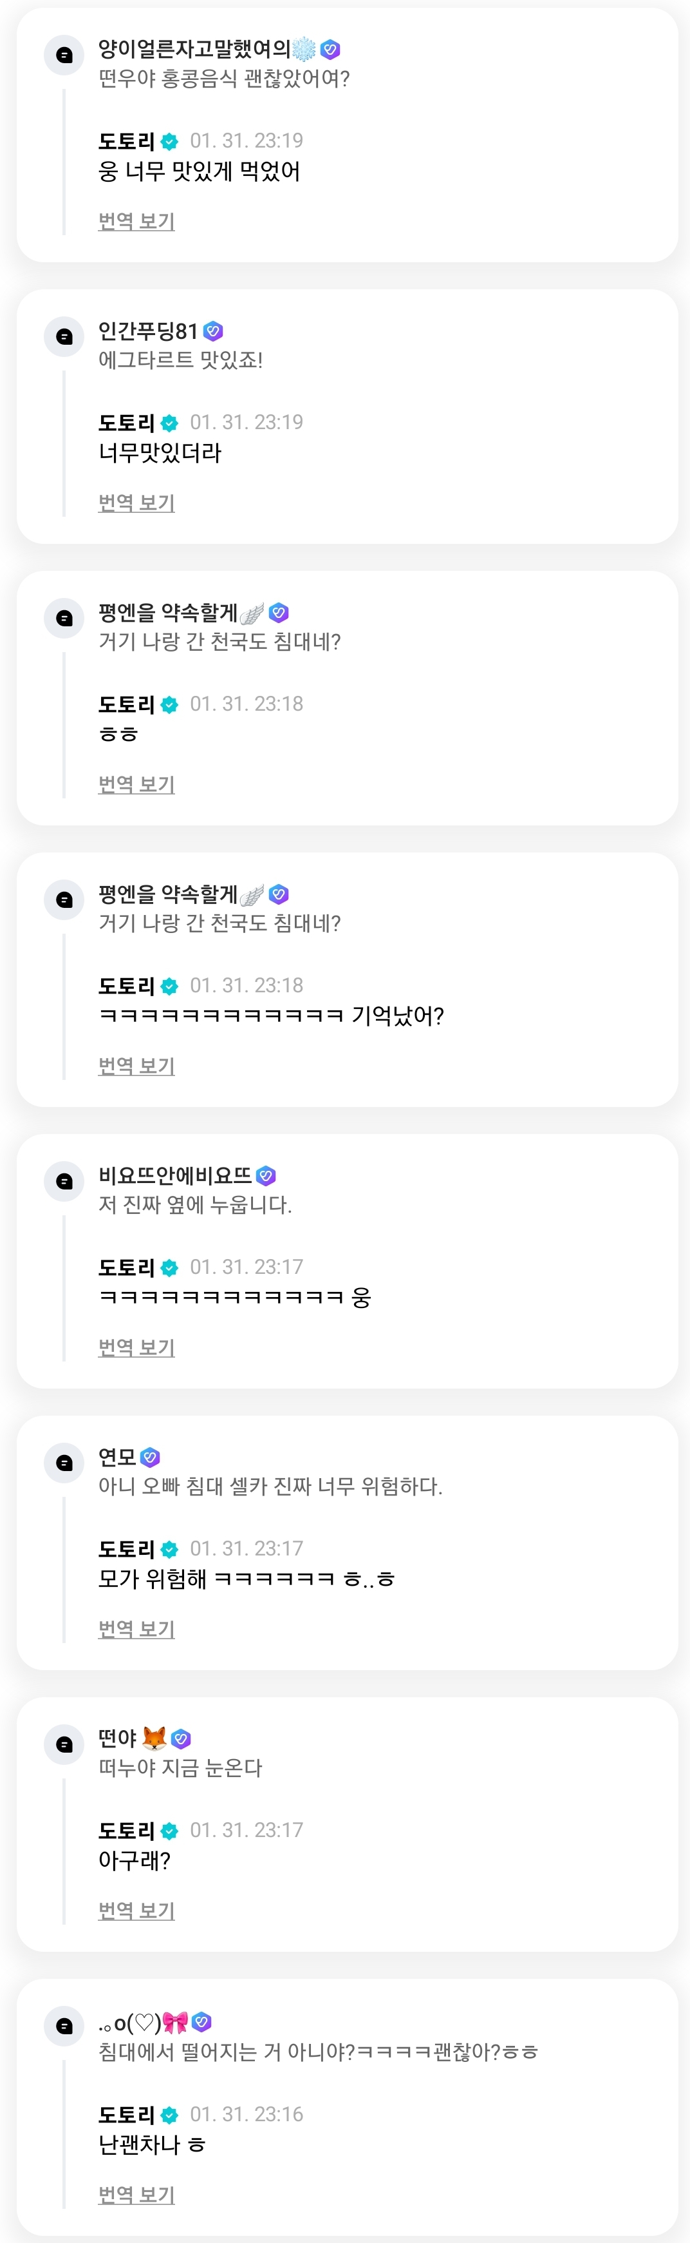
Task: Click membership badge beside 연모 username
Action: coord(150,1457)
